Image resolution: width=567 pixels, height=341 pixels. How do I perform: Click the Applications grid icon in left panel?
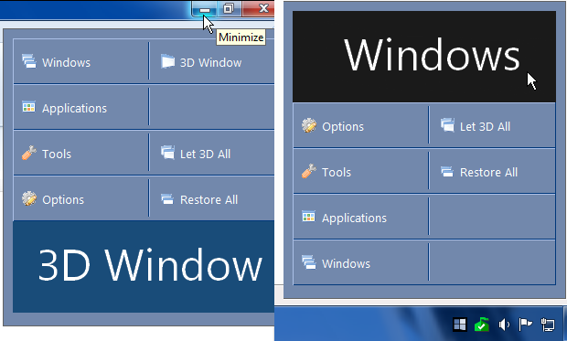[x=28, y=107]
